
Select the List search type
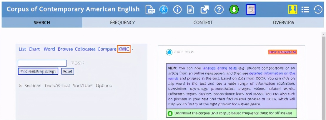point(22,49)
